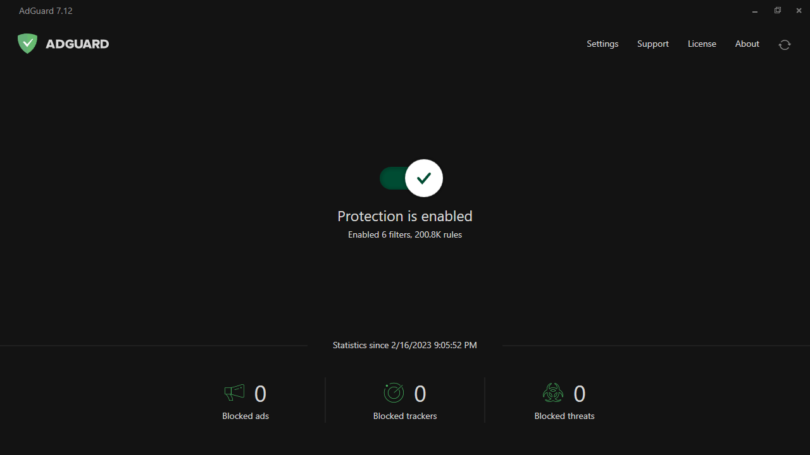Viewport: 810px width, 455px height.
Task: Click the Blocked threats biohazard icon
Action: pos(553,393)
